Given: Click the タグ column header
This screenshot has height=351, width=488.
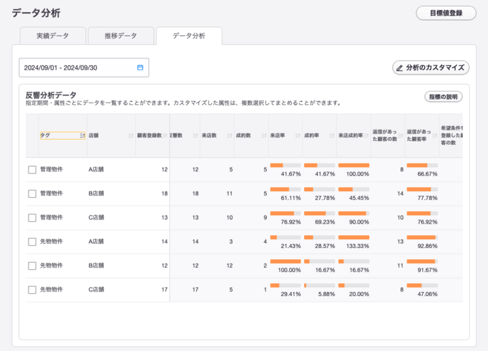Looking at the screenshot, I should (62, 136).
